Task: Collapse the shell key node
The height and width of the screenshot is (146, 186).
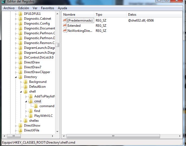Action: [x=21, y=92]
